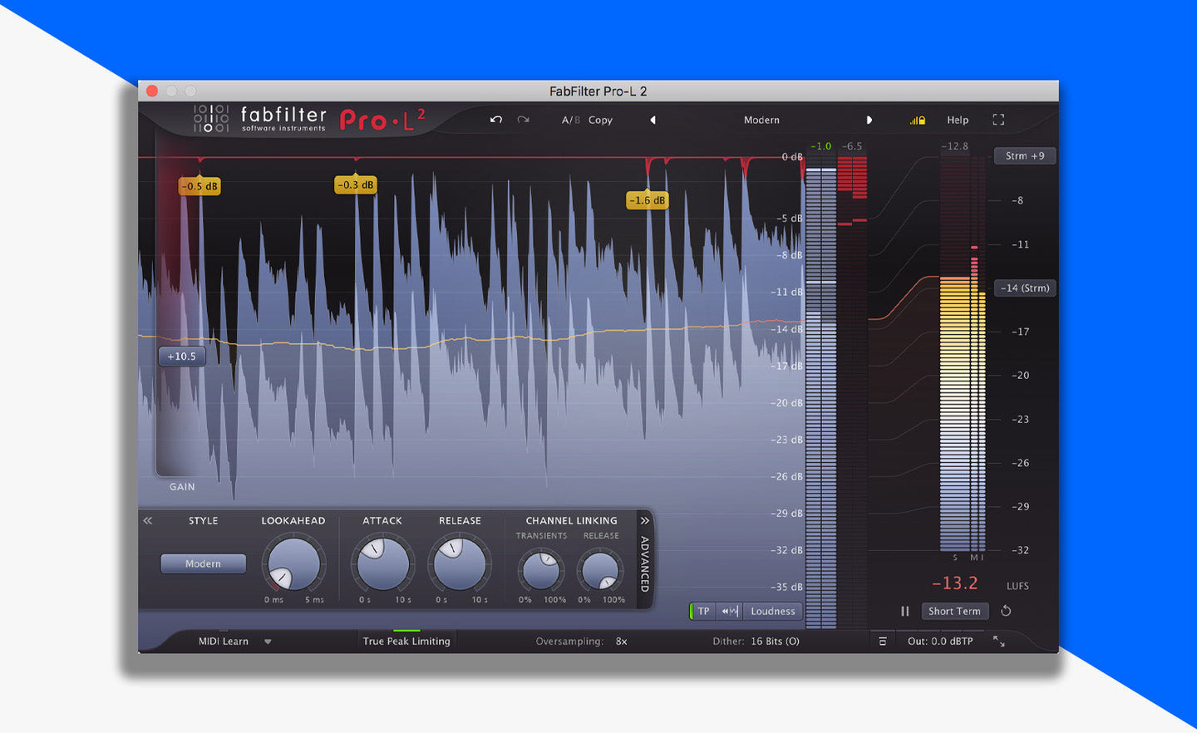Undo the last change
This screenshot has width=1197, height=733.
[x=496, y=120]
